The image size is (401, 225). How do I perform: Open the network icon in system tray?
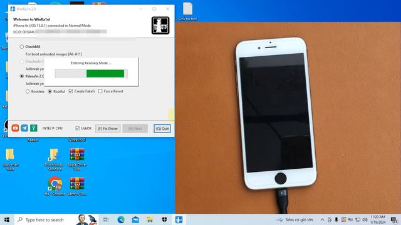click(358, 219)
